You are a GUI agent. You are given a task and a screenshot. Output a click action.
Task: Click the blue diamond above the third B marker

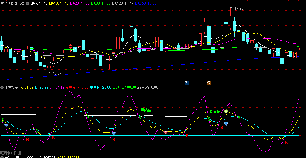[114, 133]
